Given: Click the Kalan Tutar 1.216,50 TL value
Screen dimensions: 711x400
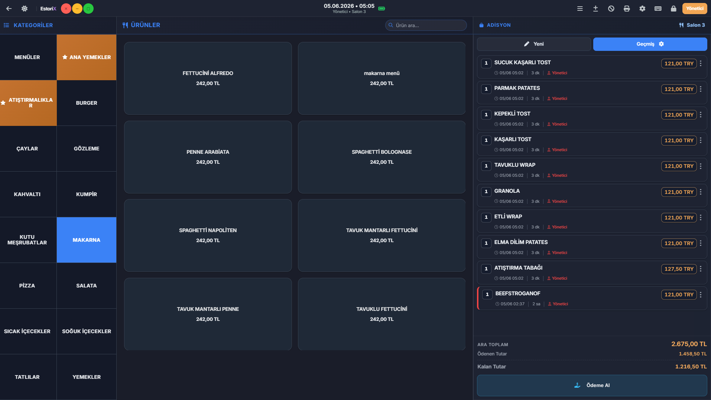Looking at the screenshot, I should tap(691, 367).
